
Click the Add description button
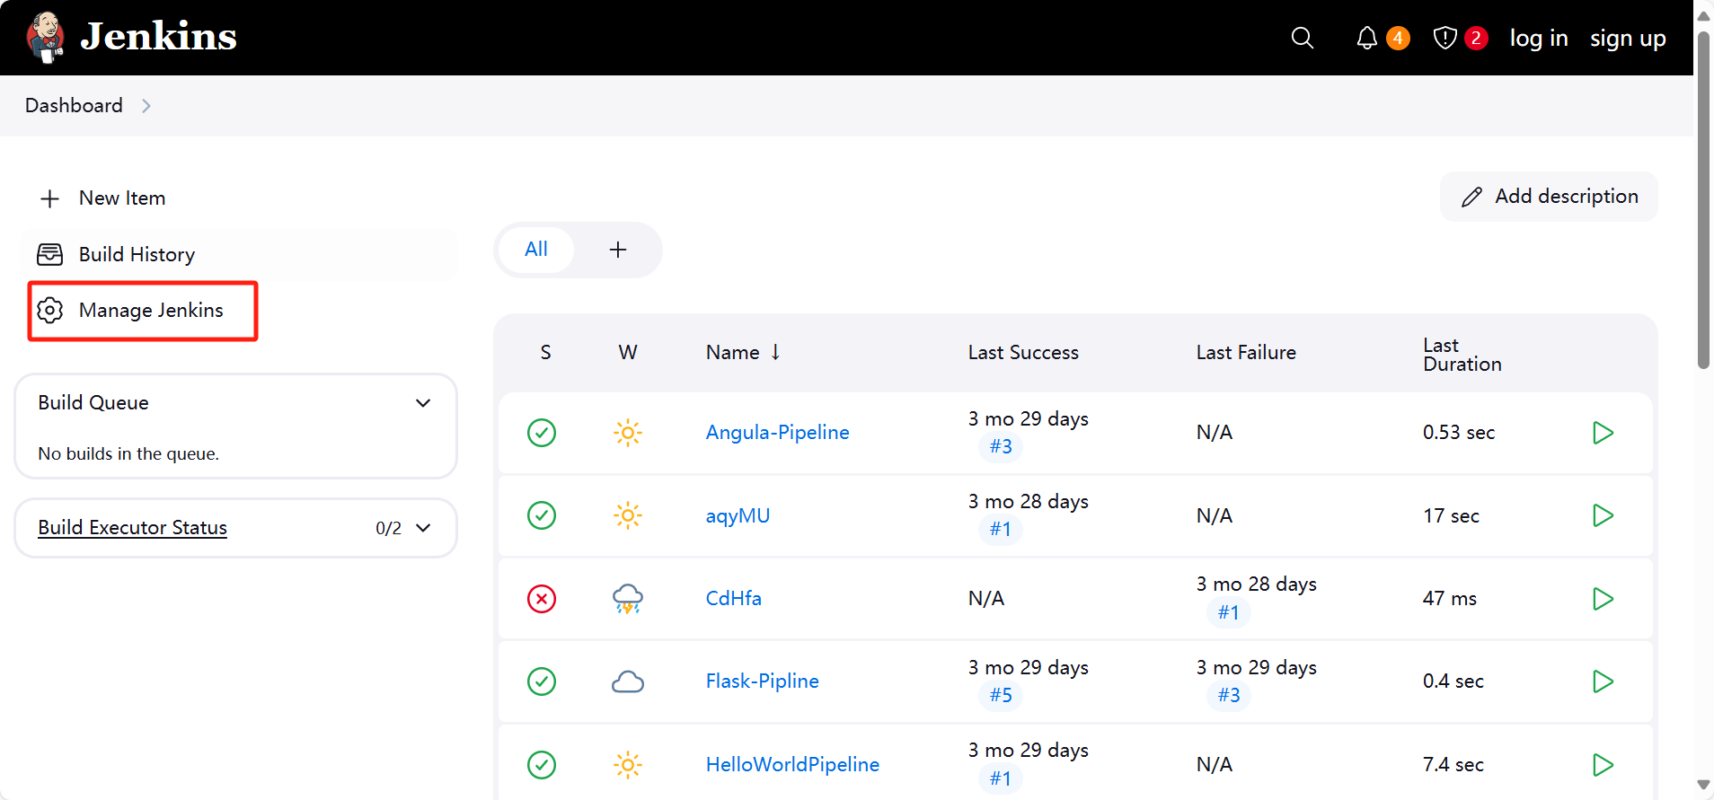1549,197
